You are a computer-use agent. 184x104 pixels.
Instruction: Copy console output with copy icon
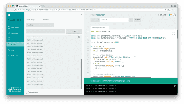tap(175, 86)
